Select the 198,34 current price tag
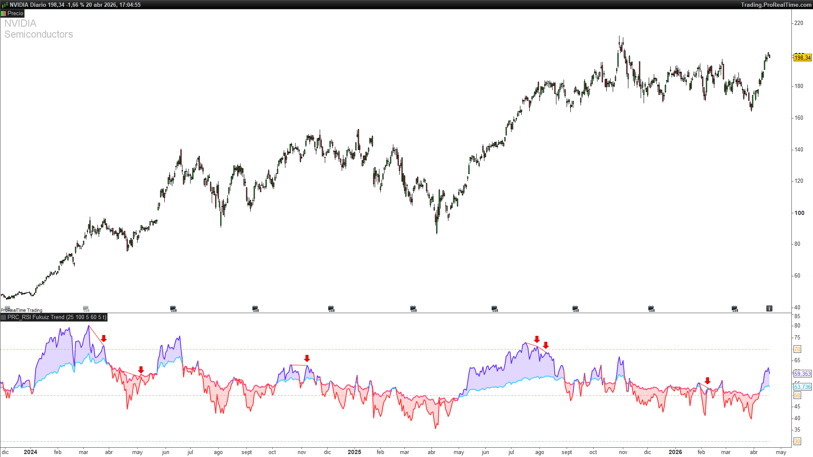Screen dimensions: 813x457 [x=802, y=58]
